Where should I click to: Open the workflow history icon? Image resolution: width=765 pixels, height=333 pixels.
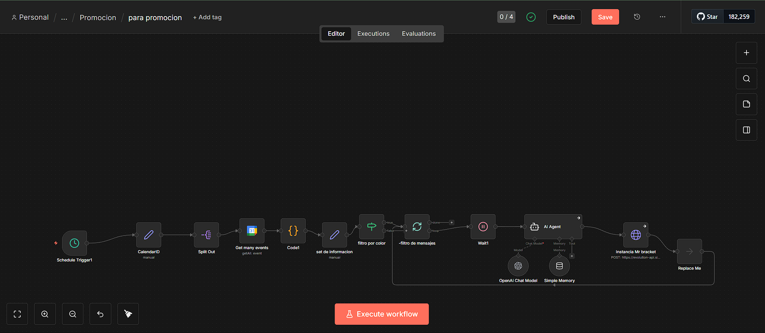pos(637,17)
